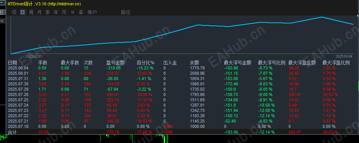The width and height of the screenshot is (359, 143).
Task: Click the 2025.08.04 chart end date label
Action: pyautogui.click(x=344, y=57)
